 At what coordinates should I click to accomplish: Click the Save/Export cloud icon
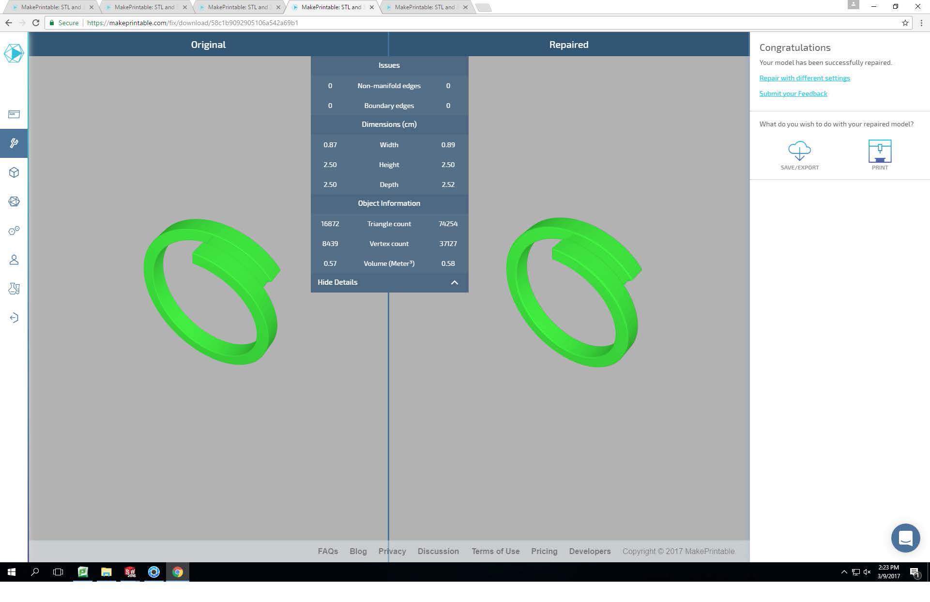click(799, 151)
